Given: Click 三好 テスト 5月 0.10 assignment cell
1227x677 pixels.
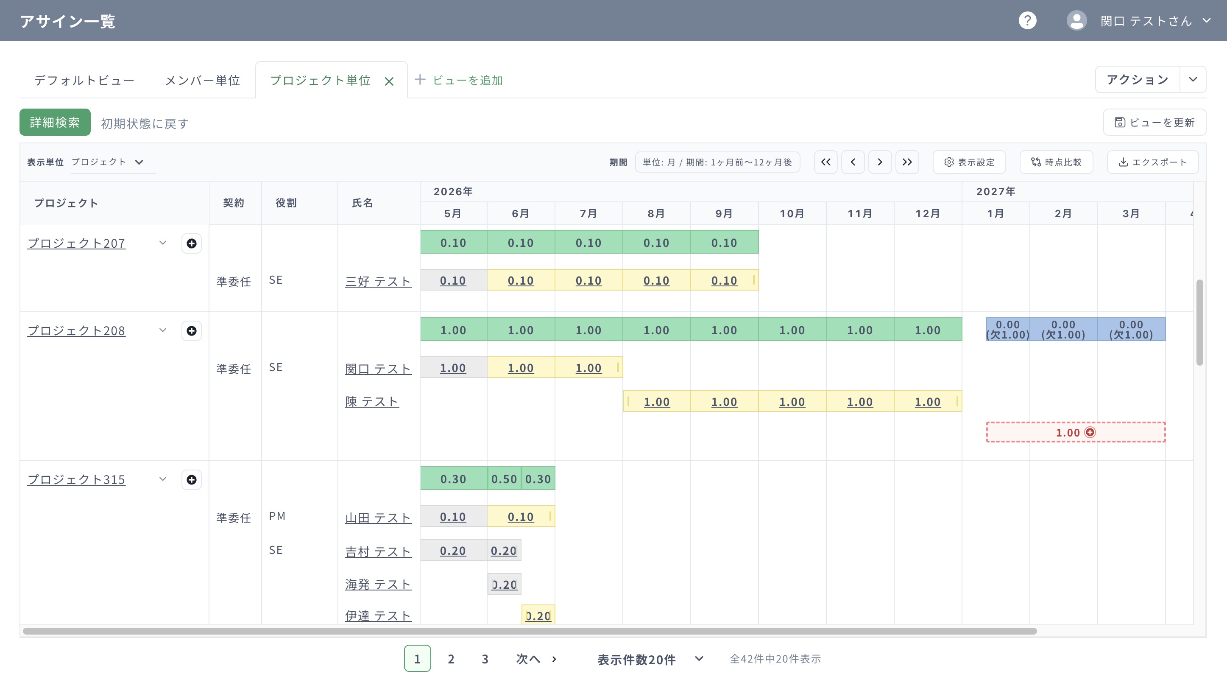Looking at the screenshot, I should point(453,280).
